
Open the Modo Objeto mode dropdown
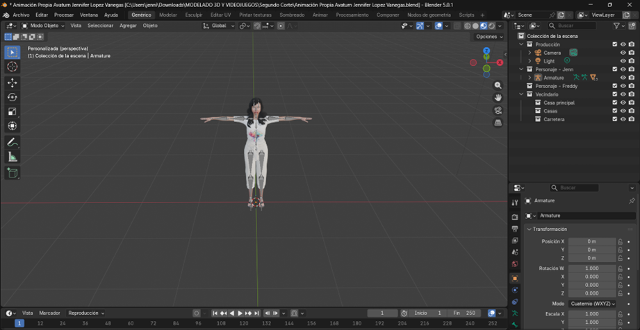click(43, 26)
